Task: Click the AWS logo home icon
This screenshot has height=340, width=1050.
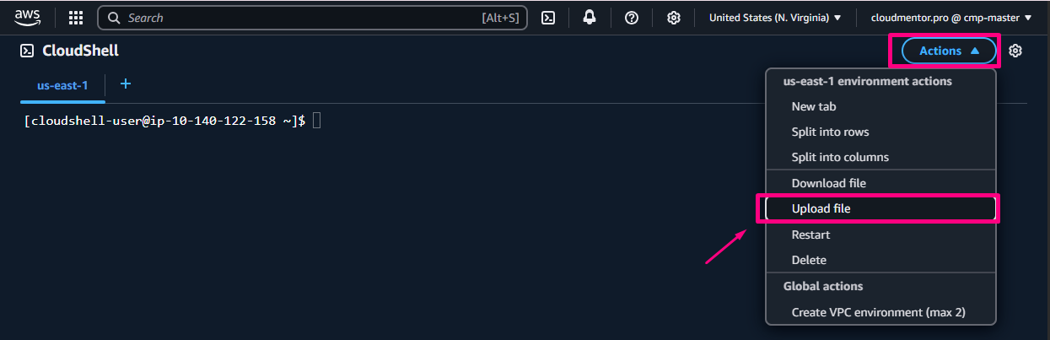Action: 27,17
